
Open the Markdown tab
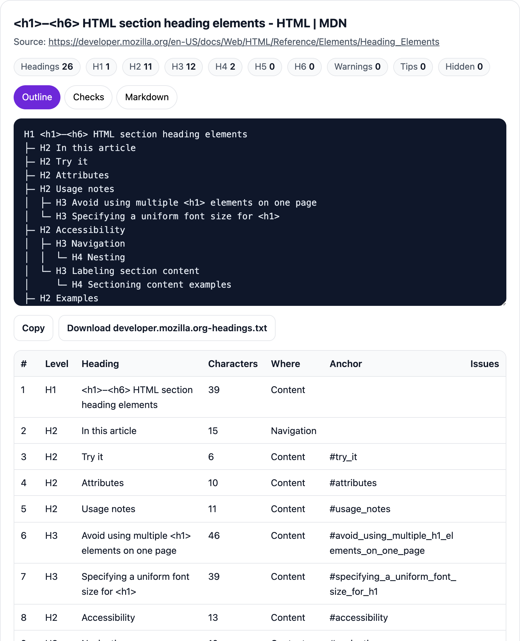tap(147, 97)
